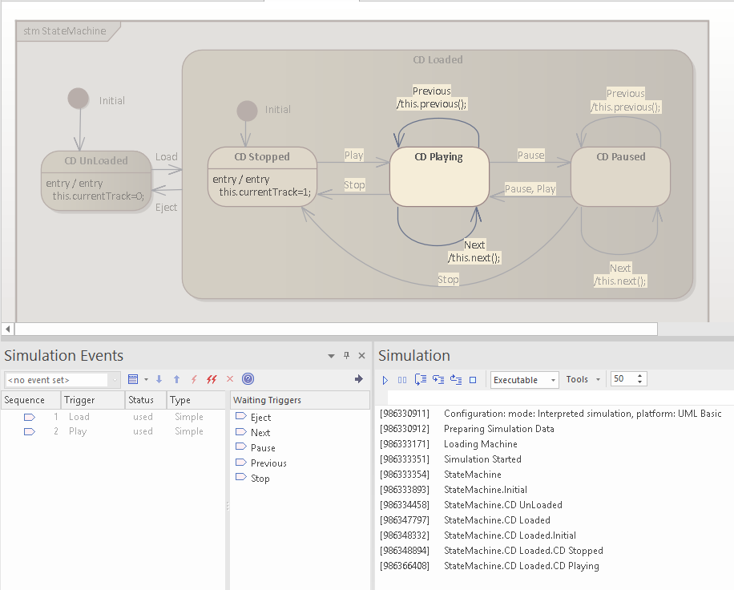Select the Eject waiting trigger
This screenshot has height=590, width=734.
pos(260,417)
